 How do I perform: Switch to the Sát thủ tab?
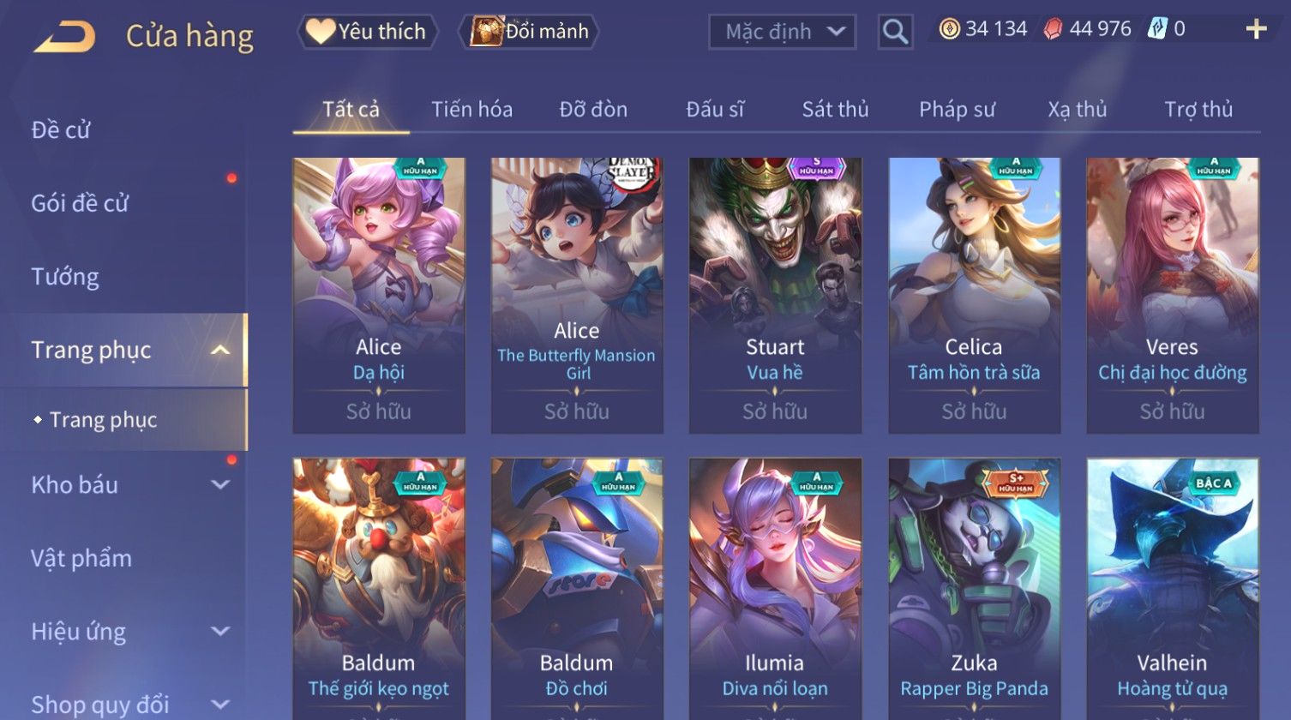(835, 109)
